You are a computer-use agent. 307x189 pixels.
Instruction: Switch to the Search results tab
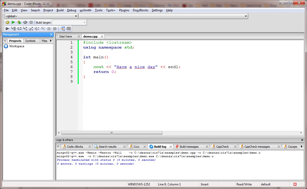[108, 147]
